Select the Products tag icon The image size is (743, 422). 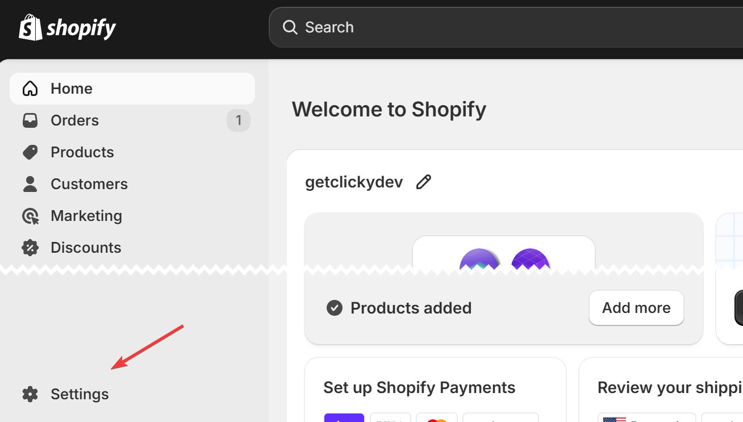(30, 152)
